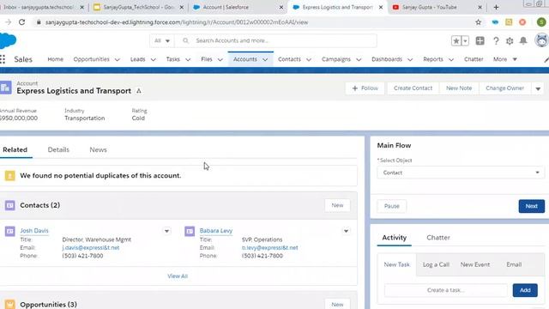Screen dimensions: 549x309
Task: Click the Babara Levy contact icon
Action: click(x=190, y=231)
